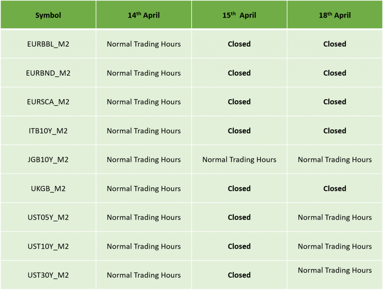Click the ITB10Y_M2 symbol cell
Screen dimensions: 384x290
(48, 130)
